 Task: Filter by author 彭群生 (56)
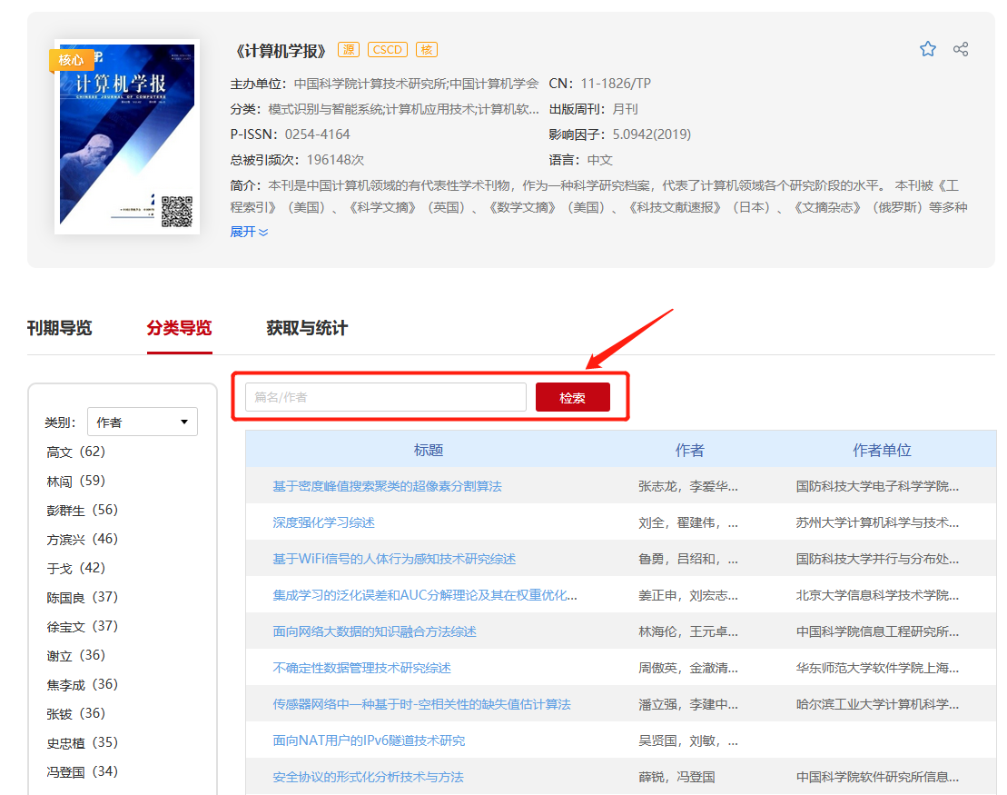tap(83, 511)
